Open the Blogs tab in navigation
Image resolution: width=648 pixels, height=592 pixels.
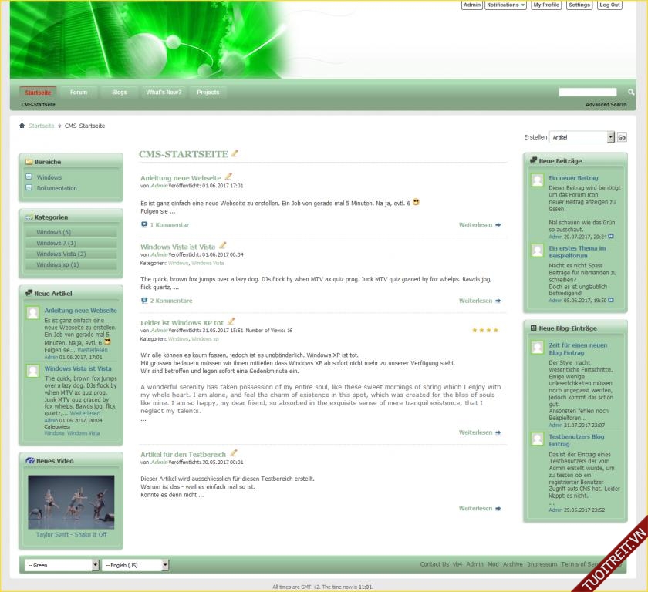coord(119,92)
